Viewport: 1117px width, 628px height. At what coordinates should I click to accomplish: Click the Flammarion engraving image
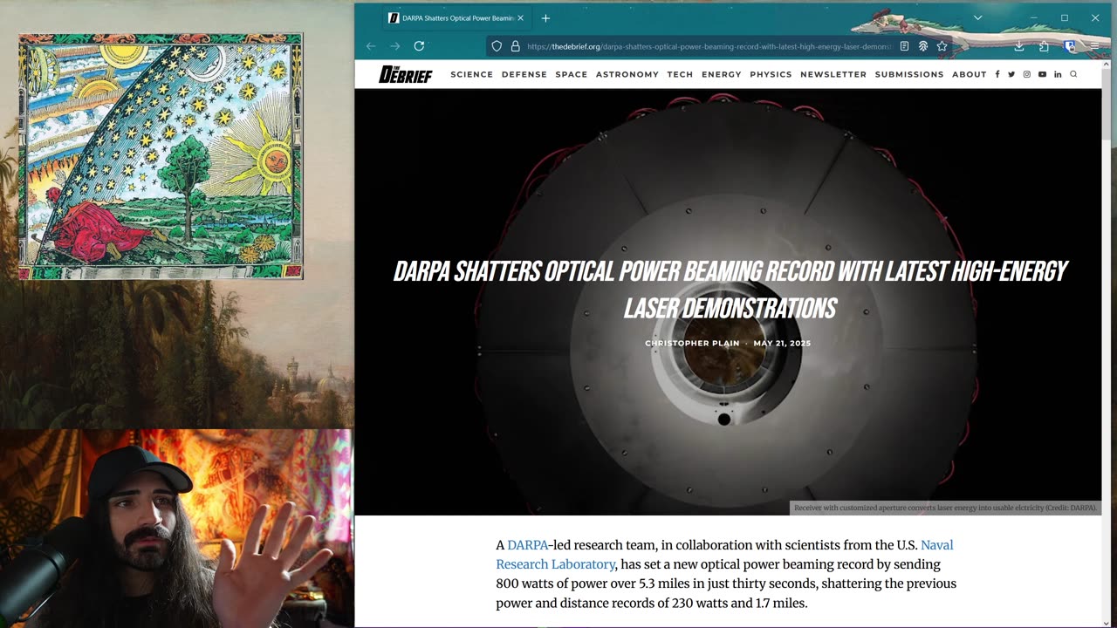(x=161, y=157)
